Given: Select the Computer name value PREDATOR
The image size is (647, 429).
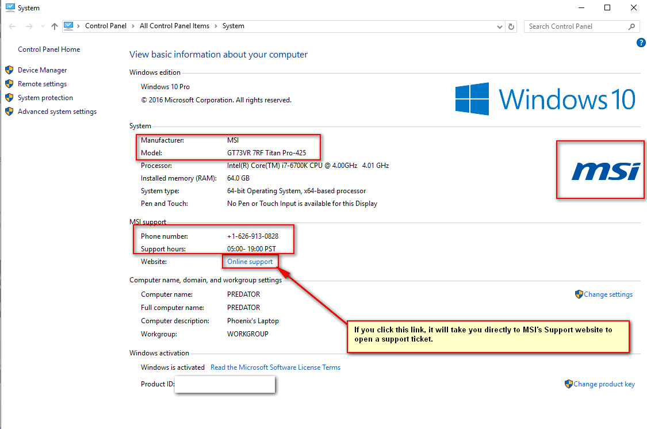Looking at the screenshot, I should [x=243, y=294].
